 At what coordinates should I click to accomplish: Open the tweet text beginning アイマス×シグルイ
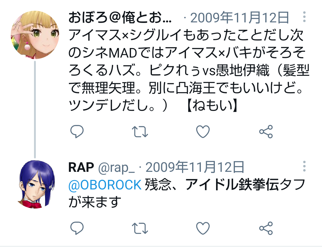click(x=189, y=70)
